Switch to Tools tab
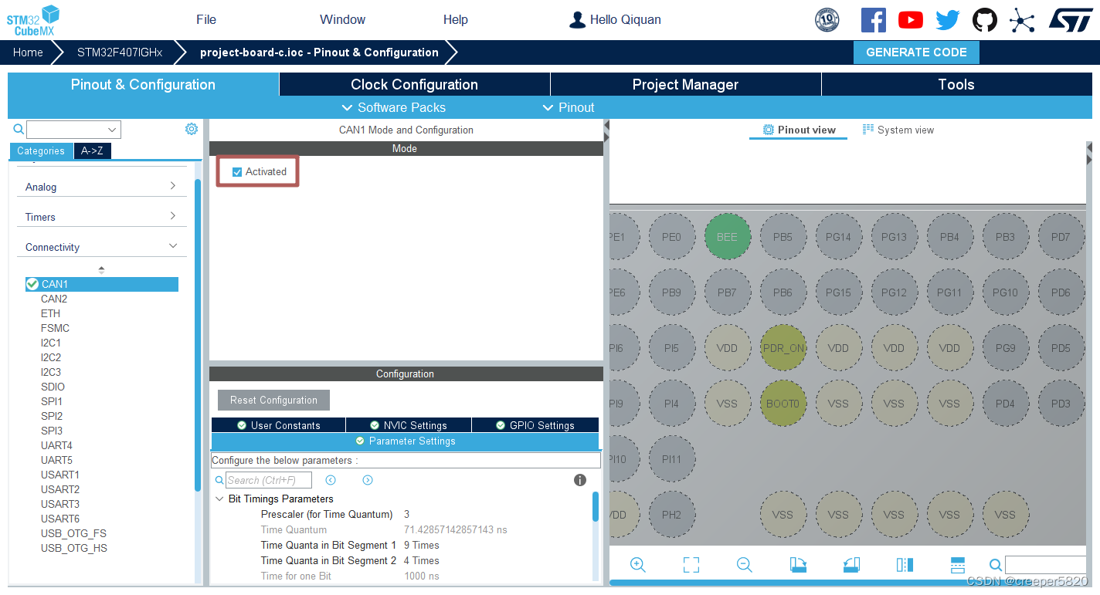This screenshot has height=595, width=1100. (x=956, y=85)
